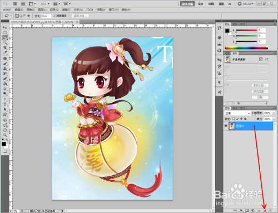Open the collapsed History panel icon
Viewport: 278px width, 213px height.
tap(219, 28)
